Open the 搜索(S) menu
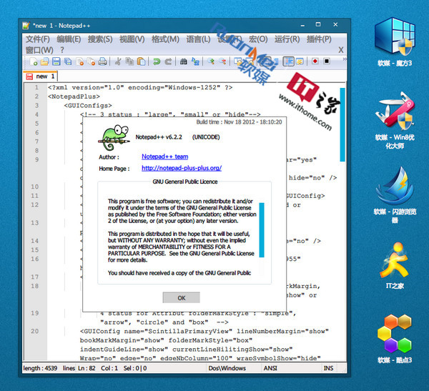The width and height of the screenshot is (429, 391). pos(100,39)
